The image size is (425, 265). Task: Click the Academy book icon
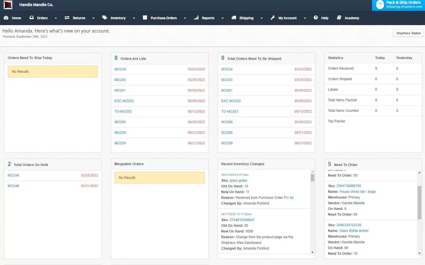coord(339,18)
